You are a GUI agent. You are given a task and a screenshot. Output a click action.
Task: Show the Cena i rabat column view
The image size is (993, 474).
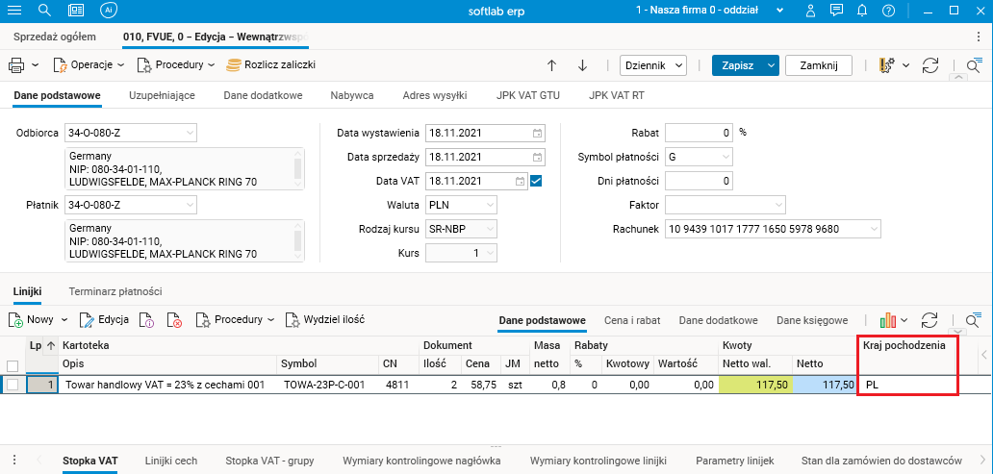pos(633,320)
